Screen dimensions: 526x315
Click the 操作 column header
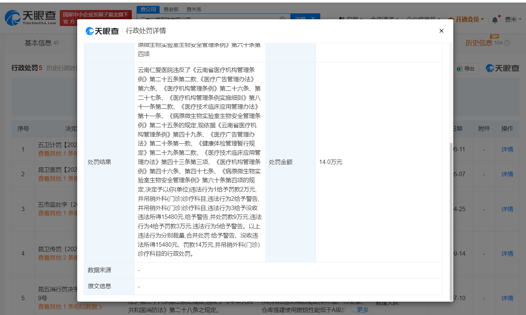click(x=507, y=129)
